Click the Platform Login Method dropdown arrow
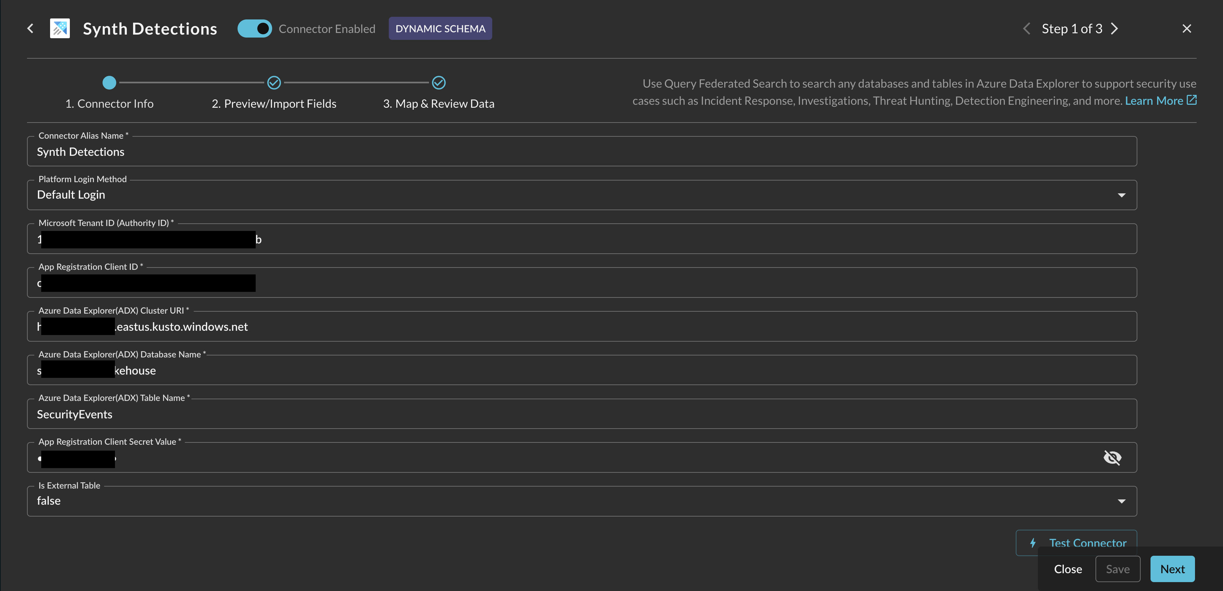Screen dimensions: 1223x591 (1122, 195)
